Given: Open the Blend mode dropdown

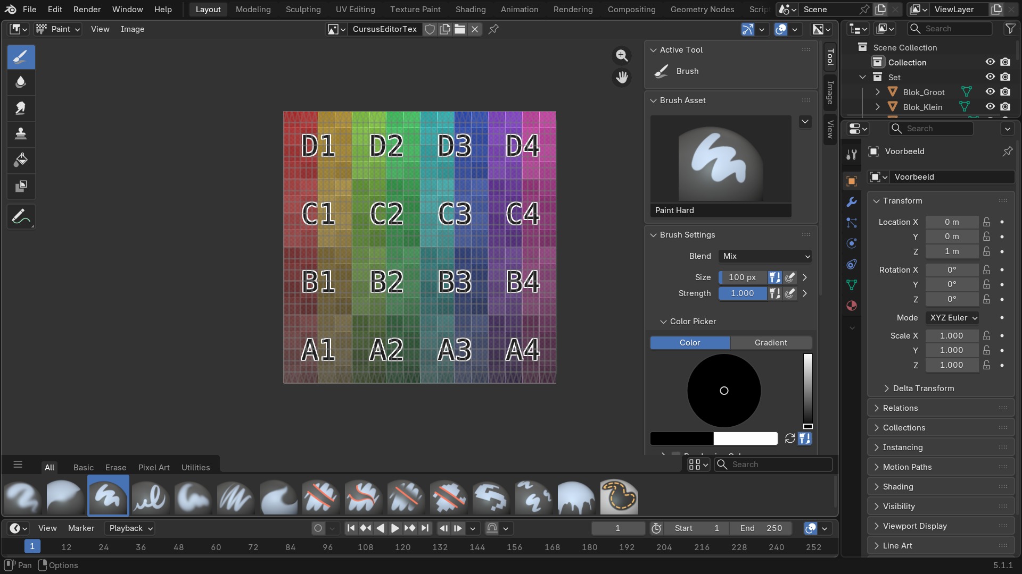Looking at the screenshot, I should click(765, 256).
